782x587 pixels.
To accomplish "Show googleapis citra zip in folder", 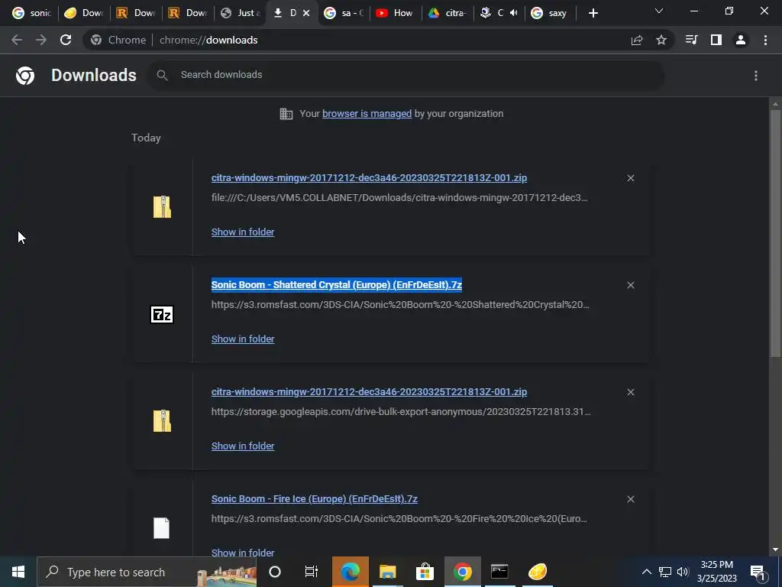I will tap(243, 446).
